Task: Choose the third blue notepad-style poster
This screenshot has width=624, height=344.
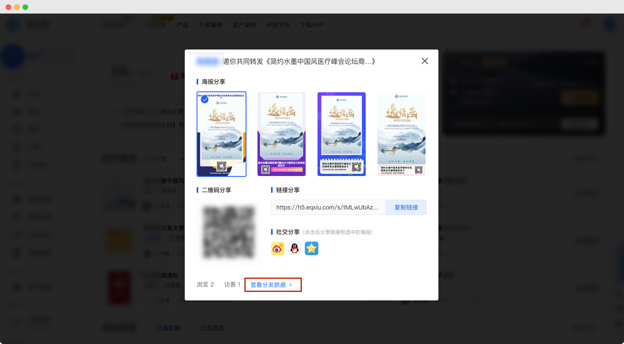Action: (342, 134)
